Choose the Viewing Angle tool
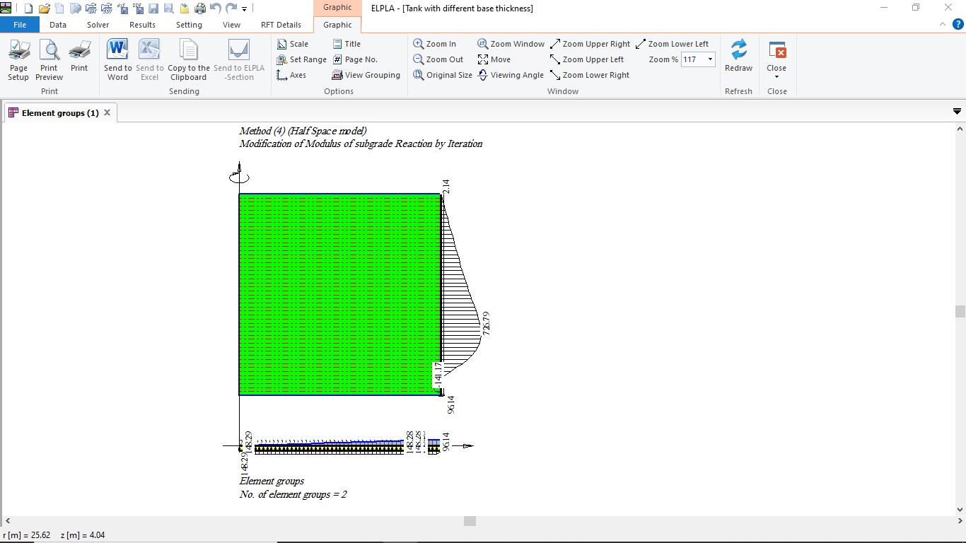This screenshot has width=966, height=543. pos(511,75)
